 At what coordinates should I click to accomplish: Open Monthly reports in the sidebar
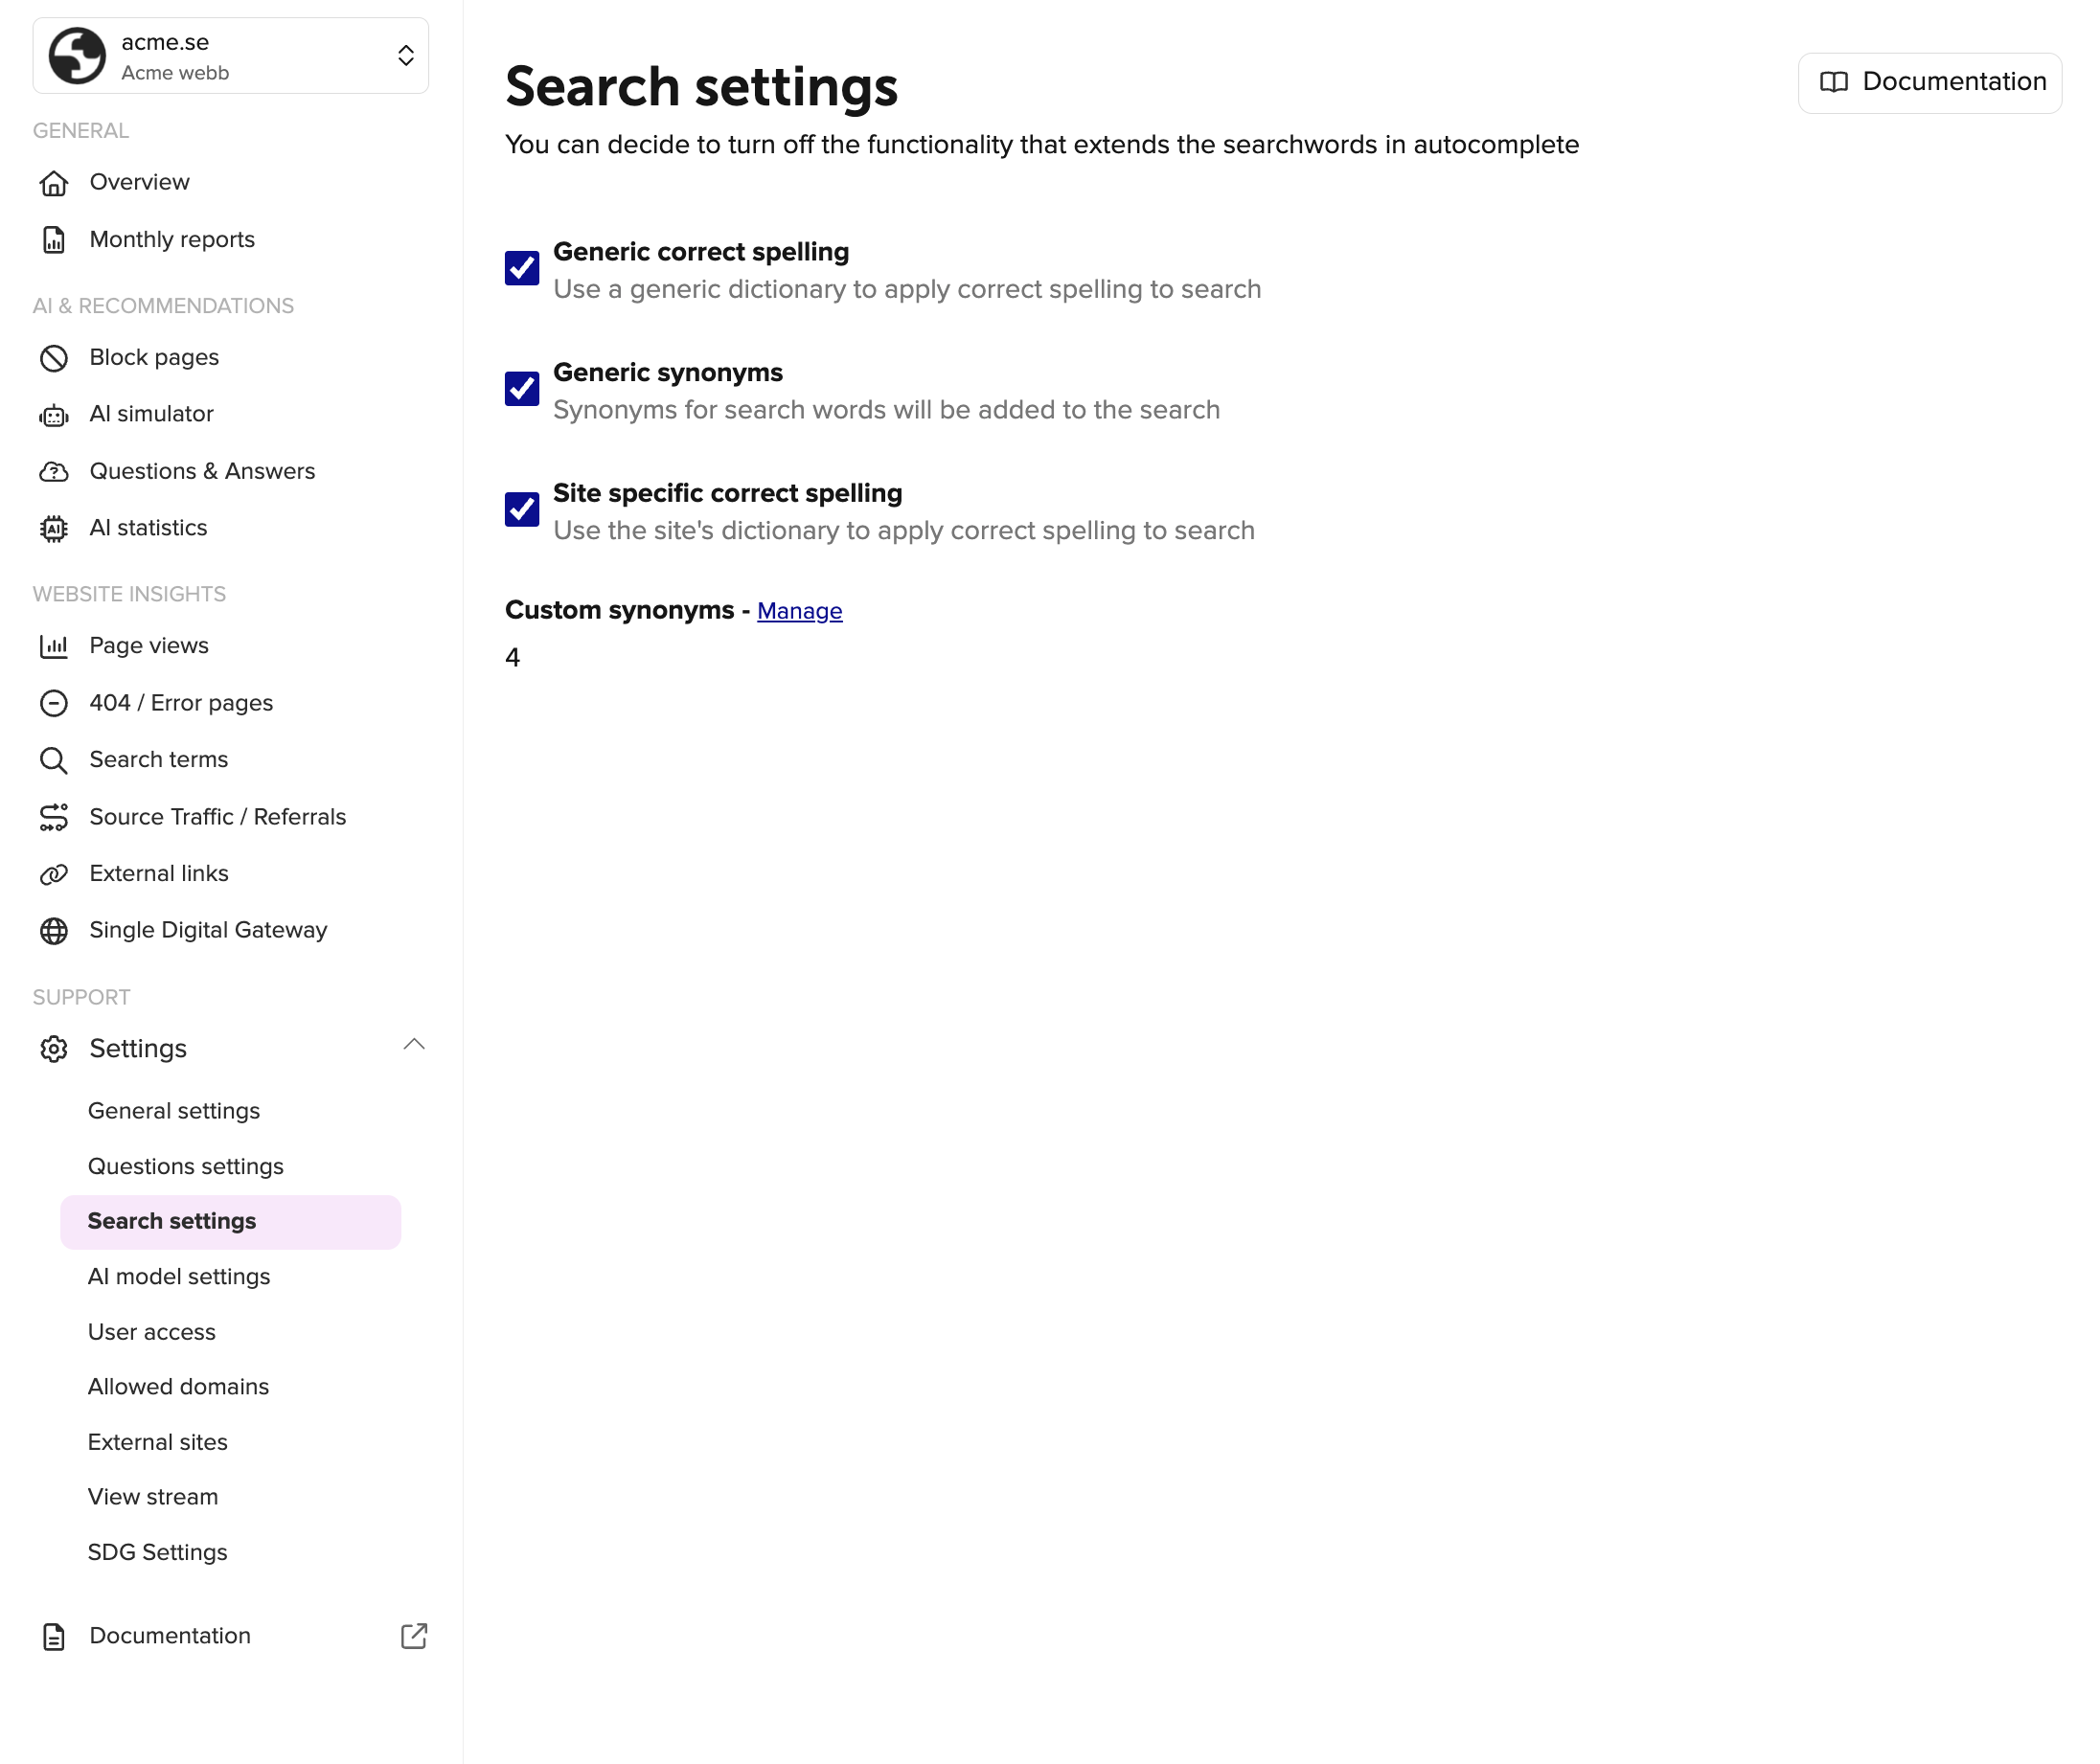pyautogui.click(x=172, y=240)
